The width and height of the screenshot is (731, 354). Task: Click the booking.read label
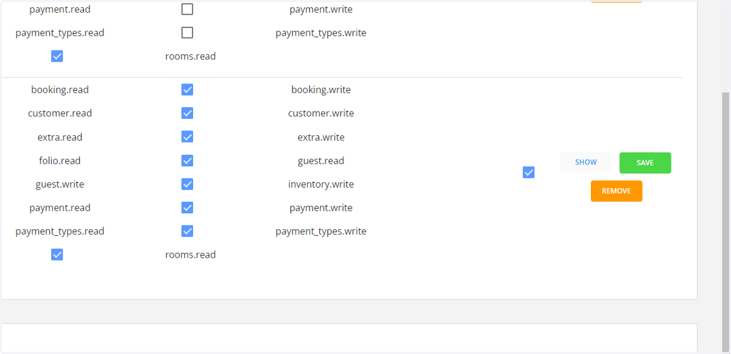[x=60, y=90]
